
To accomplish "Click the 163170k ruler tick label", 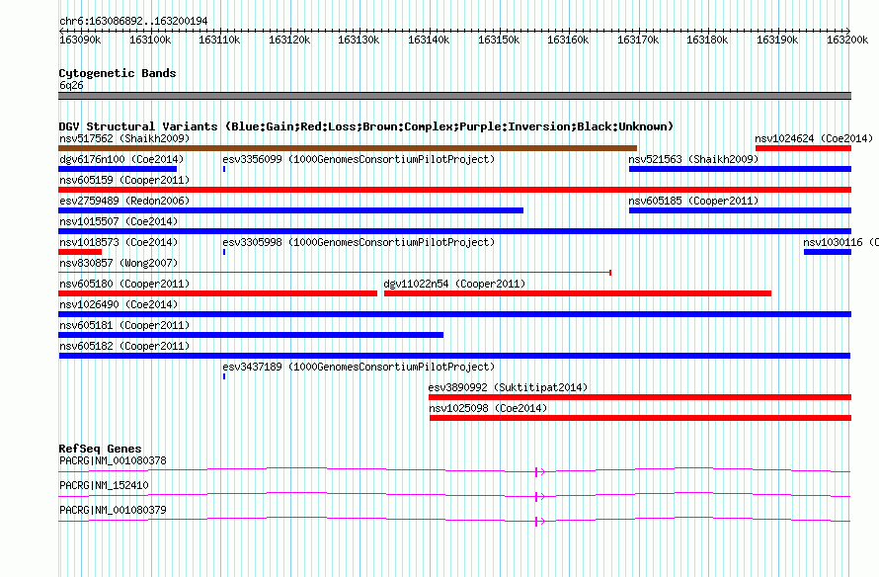I will tap(638, 40).
